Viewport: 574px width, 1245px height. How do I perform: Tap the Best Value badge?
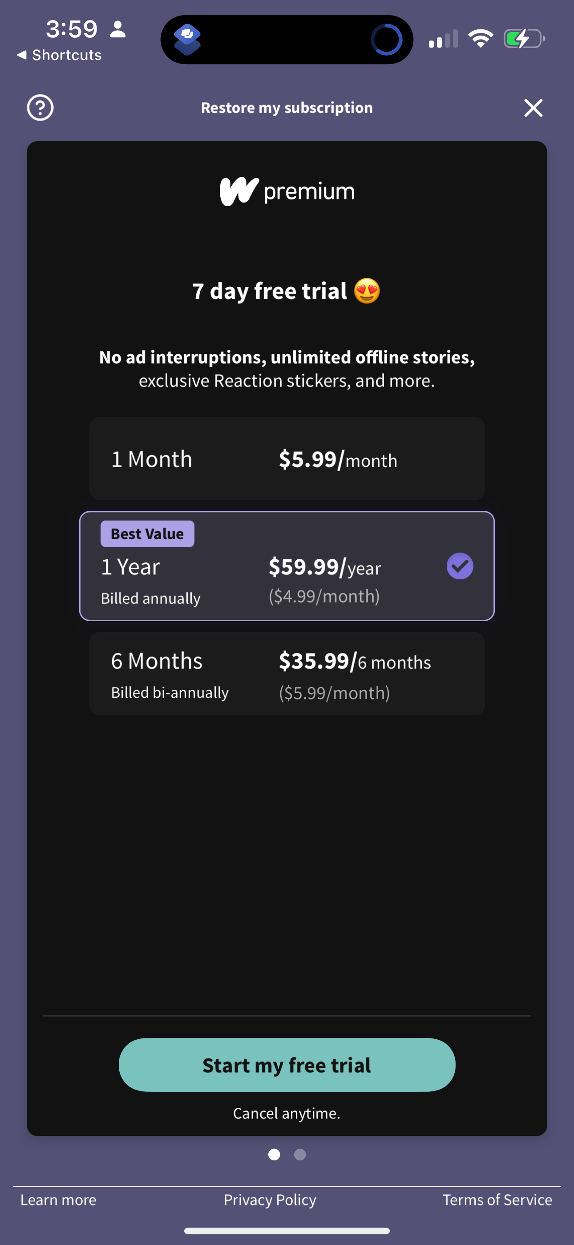pos(147,534)
